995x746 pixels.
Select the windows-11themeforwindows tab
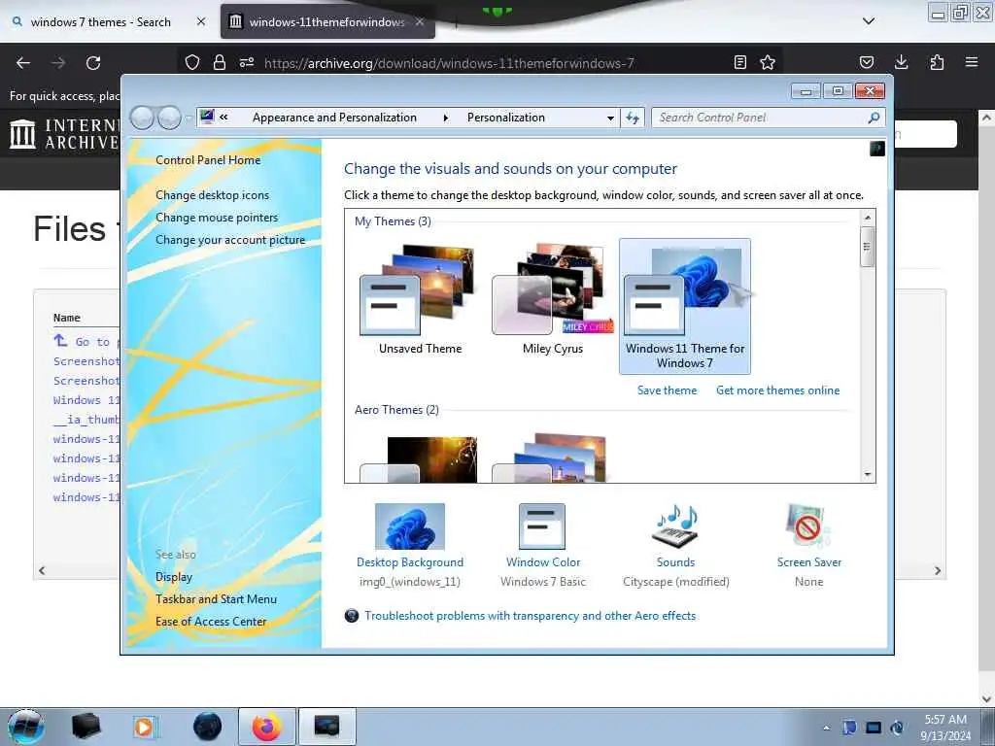tap(326, 22)
